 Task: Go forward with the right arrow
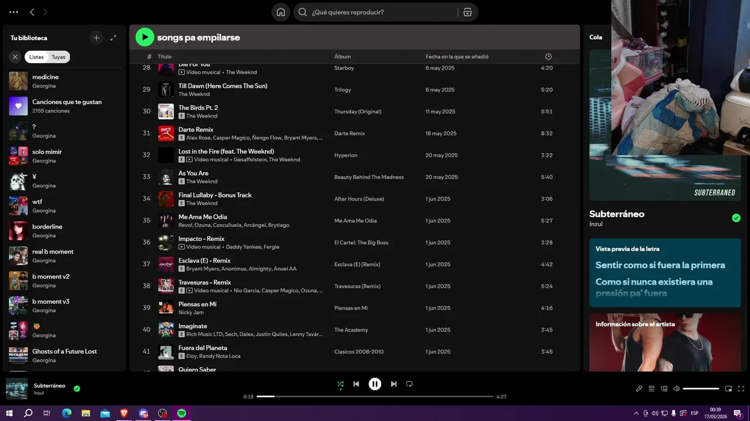tap(45, 12)
